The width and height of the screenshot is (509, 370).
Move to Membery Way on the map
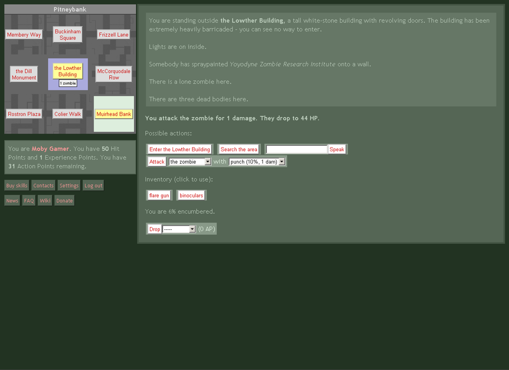[x=24, y=35]
